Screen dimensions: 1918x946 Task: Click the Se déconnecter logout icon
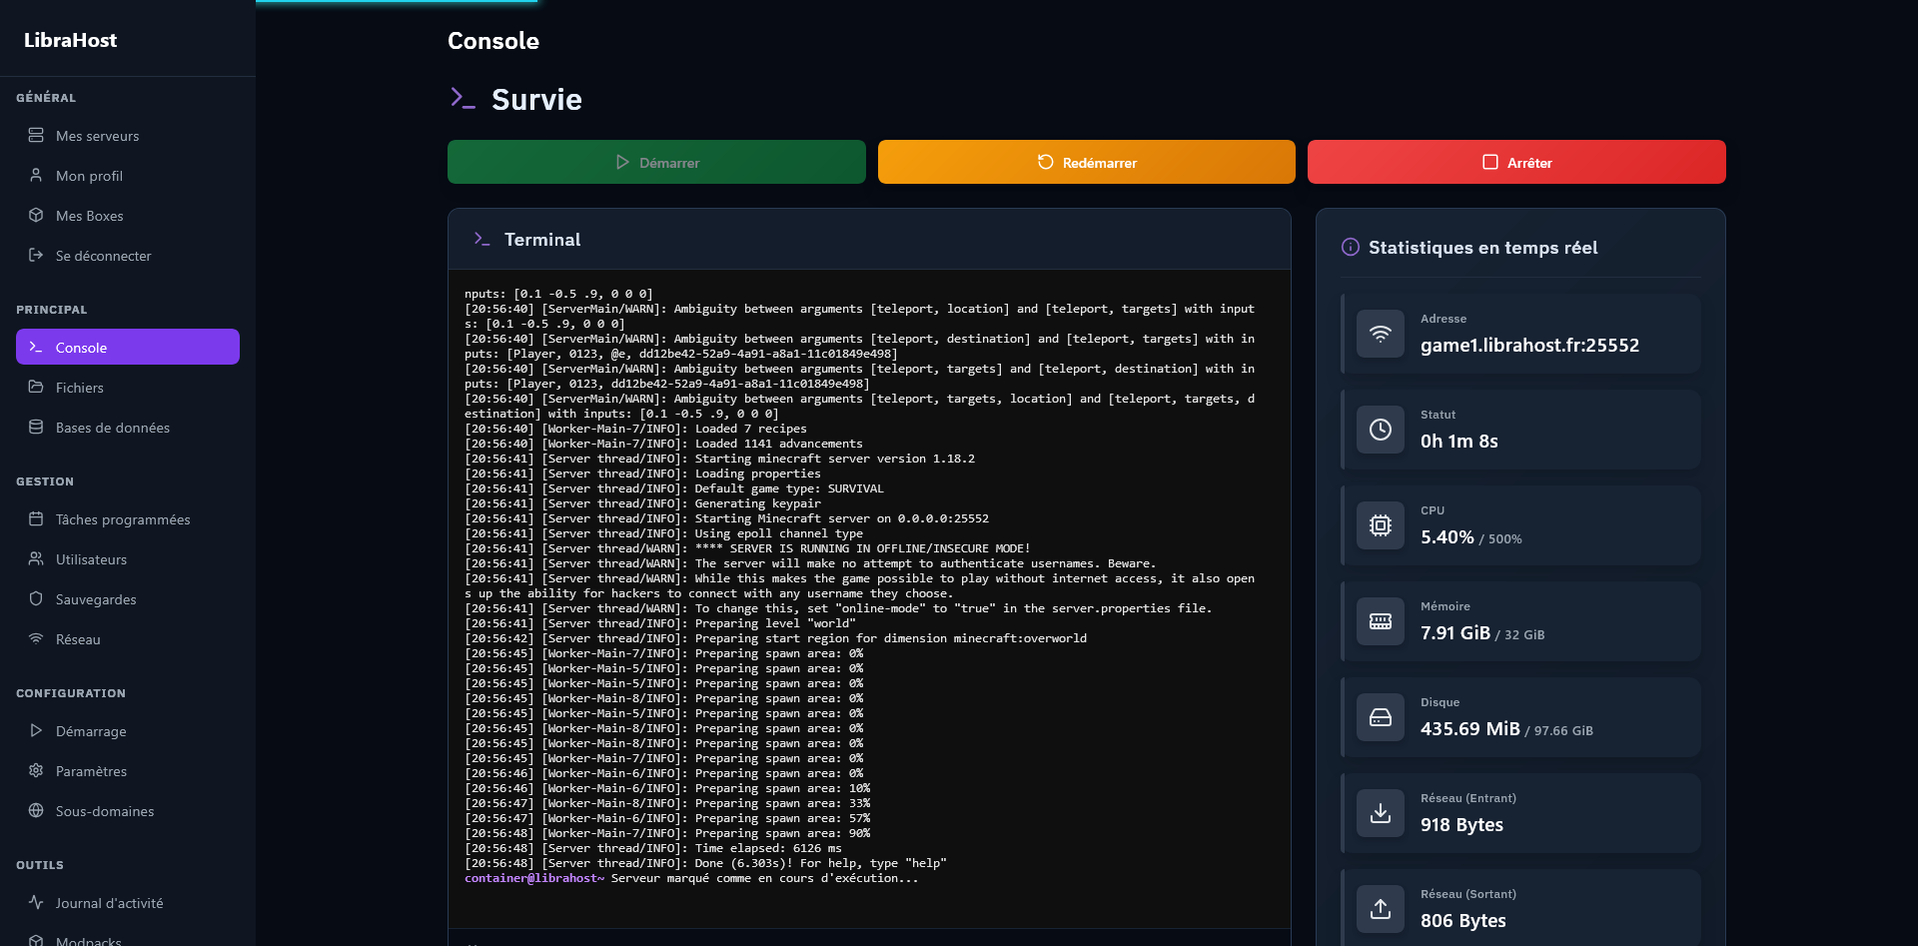(36, 255)
